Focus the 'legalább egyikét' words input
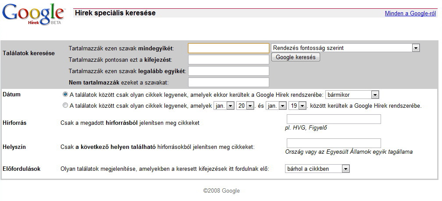The image size is (442, 201). point(228,71)
